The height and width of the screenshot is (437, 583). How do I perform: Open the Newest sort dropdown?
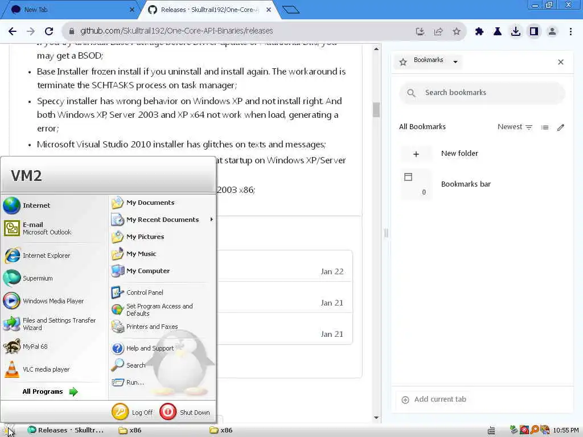click(x=515, y=127)
